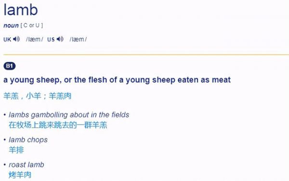This screenshot has width=289, height=181.
Task: Click the translation 羊排
Action: 16,150
